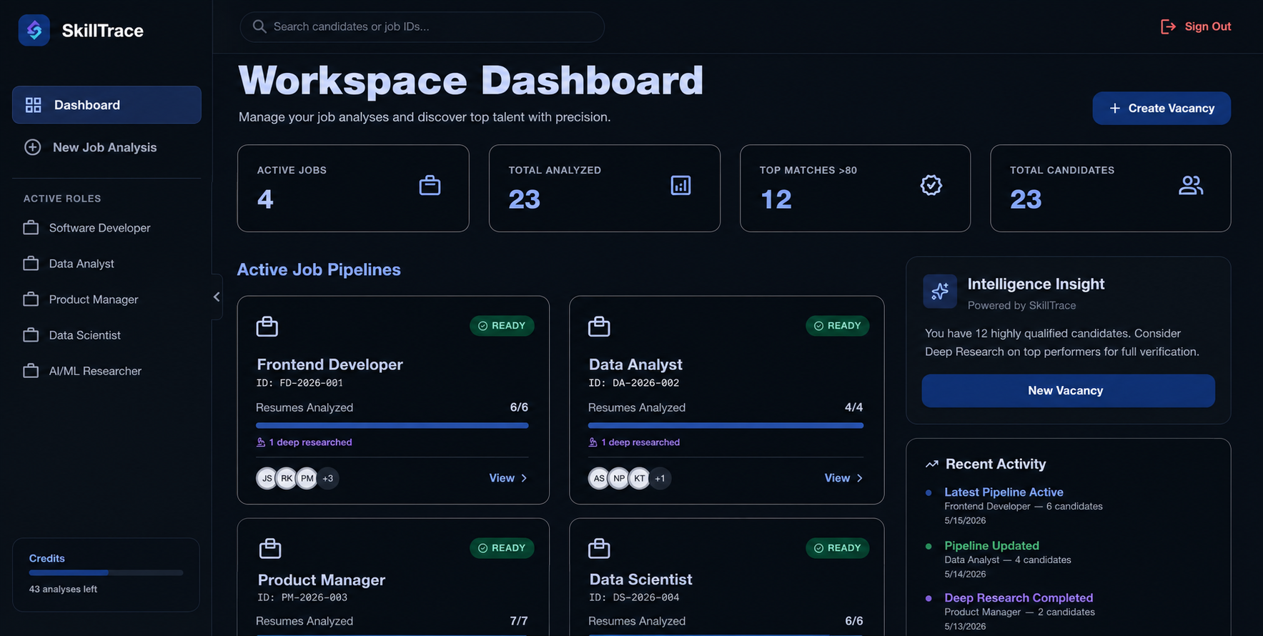Click the briefcase icon on Data Scientist pipeline card
The image size is (1263, 636).
tap(599, 548)
